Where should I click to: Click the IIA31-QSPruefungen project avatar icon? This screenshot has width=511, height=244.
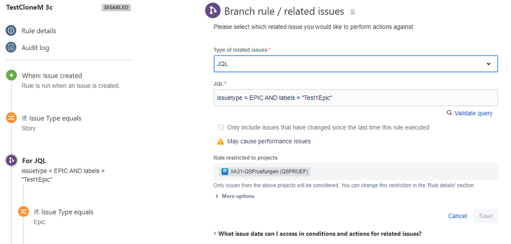tap(225, 172)
